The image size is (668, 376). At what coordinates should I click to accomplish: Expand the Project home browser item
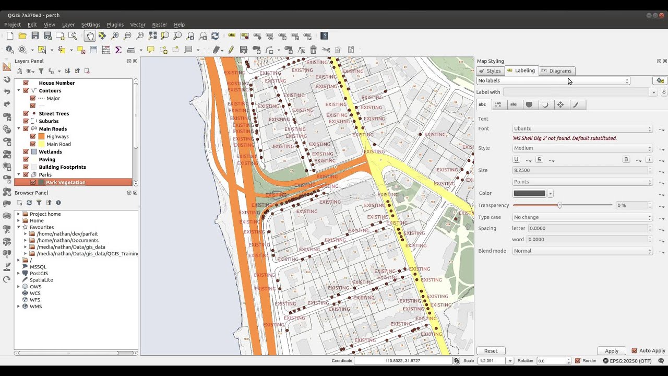pyautogui.click(x=19, y=214)
